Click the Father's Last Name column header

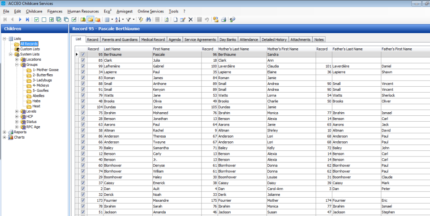point(356,49)
